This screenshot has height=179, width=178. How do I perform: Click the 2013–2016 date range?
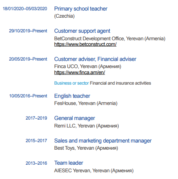(36, 163)
